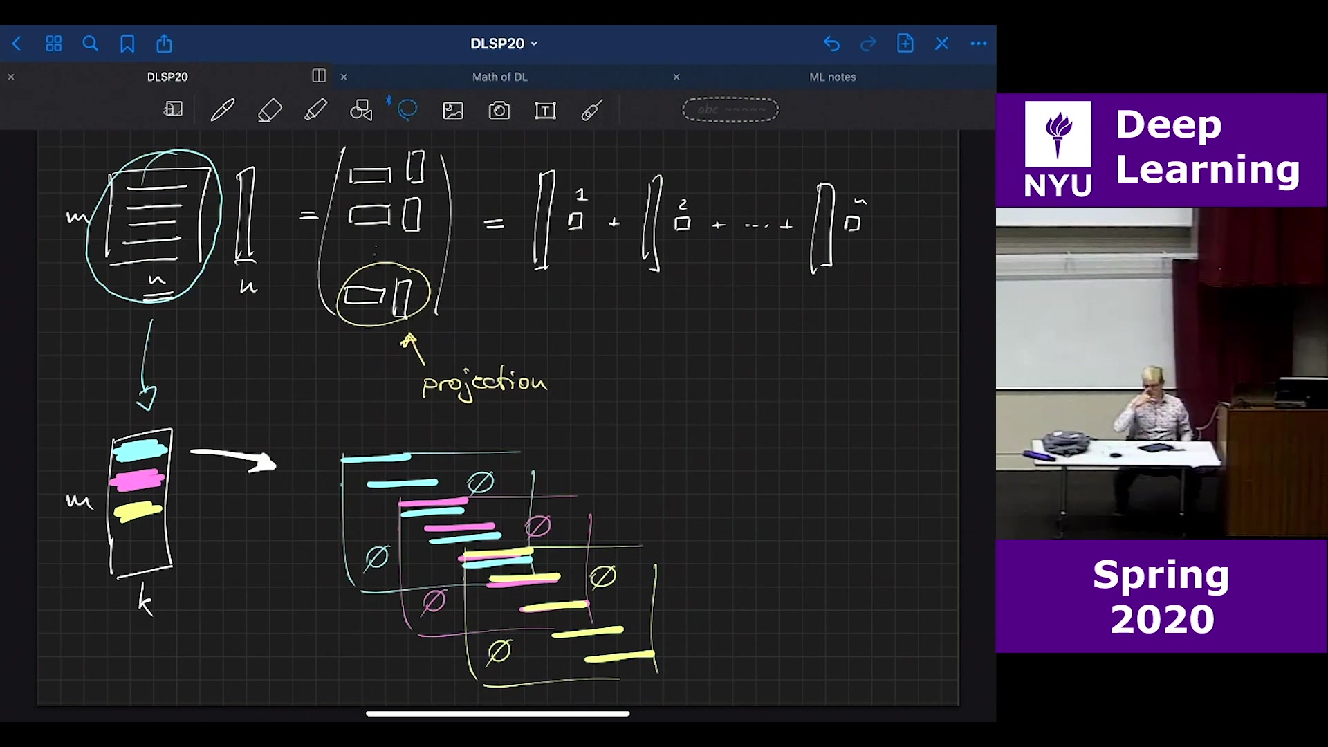This screenshot has width=1328, height=747.
Task: Select the Text box tool
Action: click(x=545, y=111)
